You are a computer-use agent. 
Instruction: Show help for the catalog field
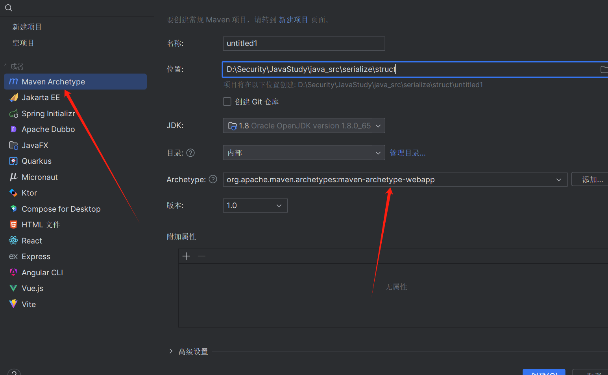click(x=190, y=153)
